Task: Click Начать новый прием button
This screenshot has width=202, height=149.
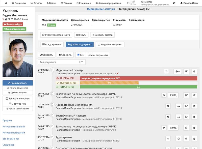Action: 18,109
